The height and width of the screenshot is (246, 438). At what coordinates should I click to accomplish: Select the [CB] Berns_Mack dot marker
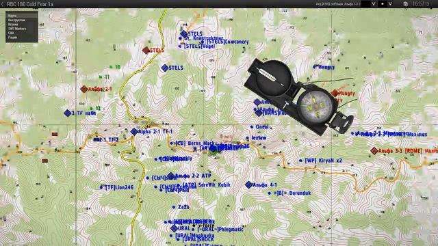pyautogui.click(x=172, y=143)
